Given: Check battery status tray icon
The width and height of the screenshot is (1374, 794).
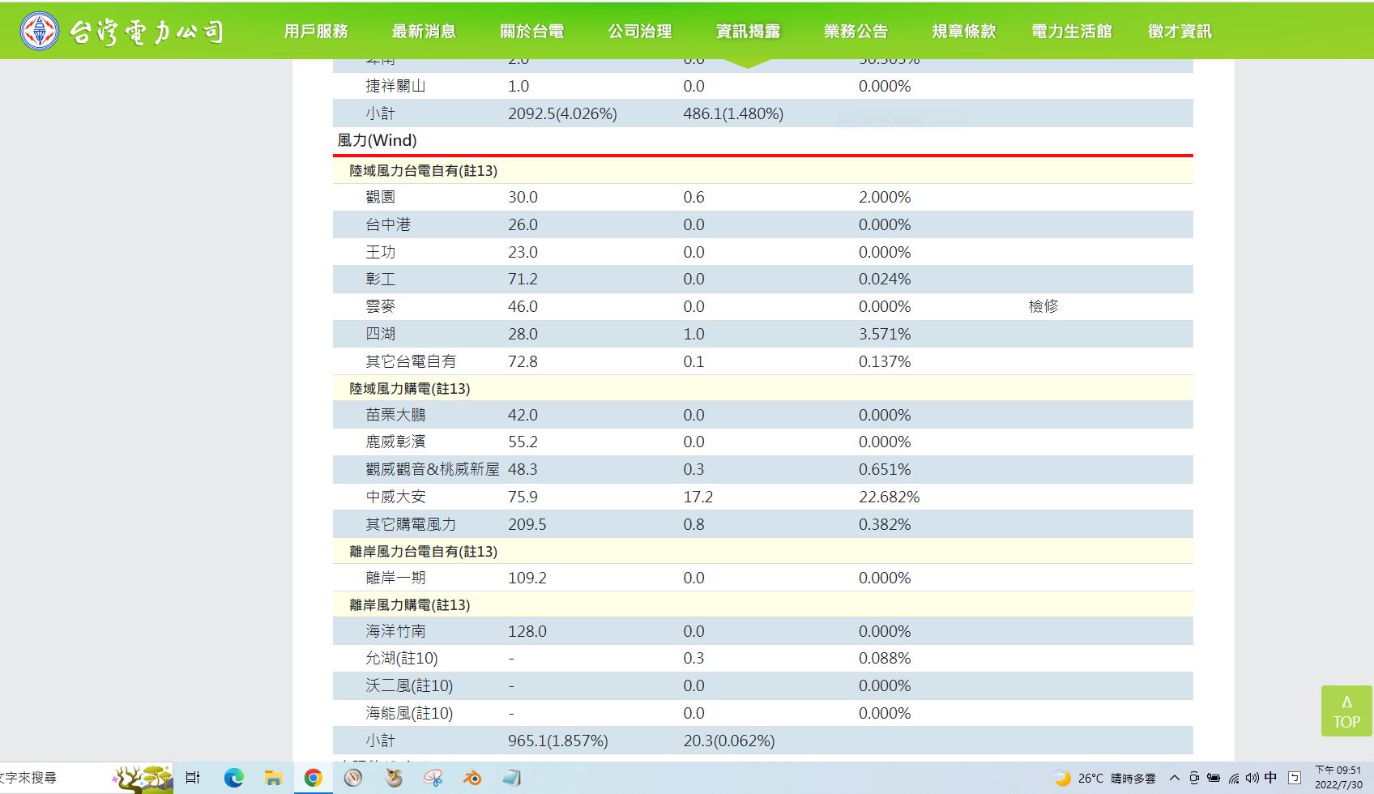Looking at the screenshot, I should tap(1214, 778).
